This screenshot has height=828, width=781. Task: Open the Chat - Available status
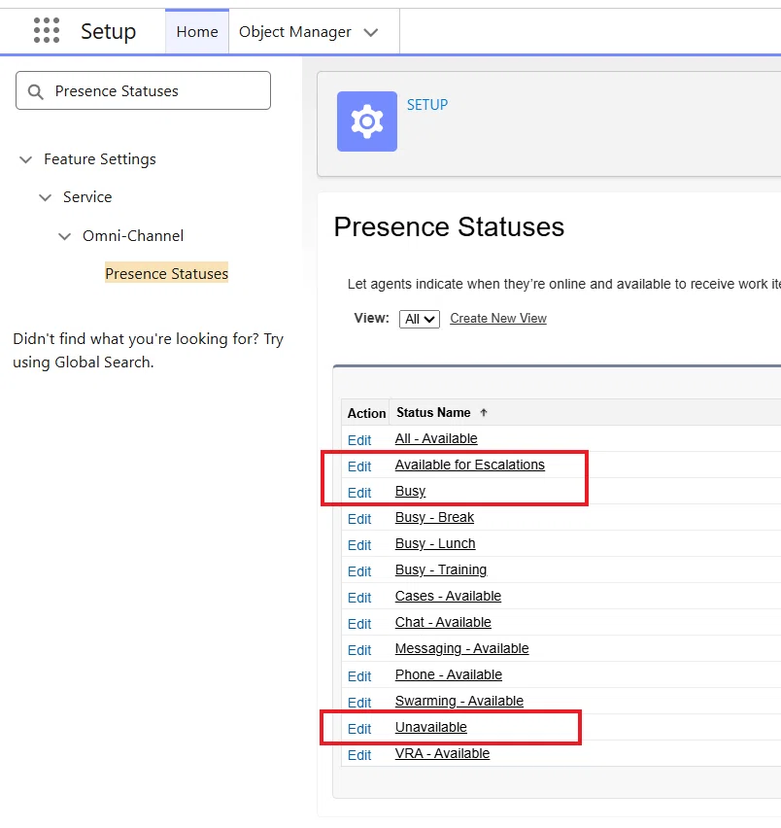[x=443, y=623]
